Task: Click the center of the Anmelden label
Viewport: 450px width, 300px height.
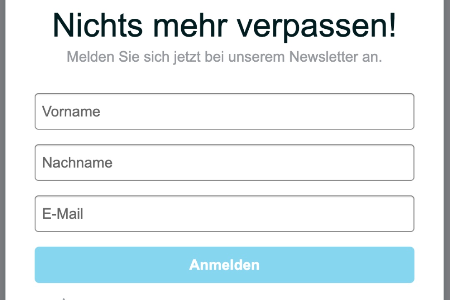Action: [225, 265]
